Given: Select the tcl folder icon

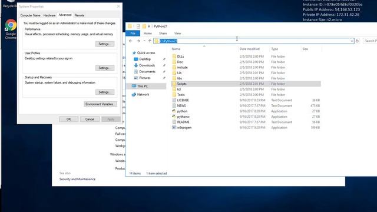Looking at the screenshot, I should coord(174,89).
